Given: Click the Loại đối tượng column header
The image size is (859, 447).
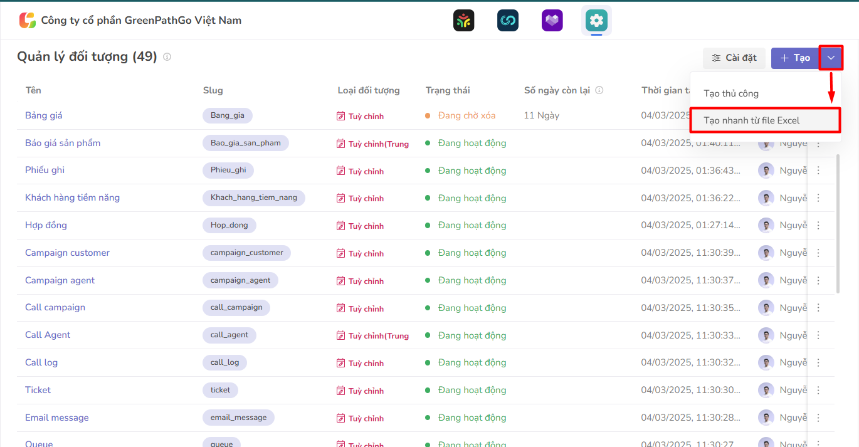Looking at the screenshot, I should [369, 90].
